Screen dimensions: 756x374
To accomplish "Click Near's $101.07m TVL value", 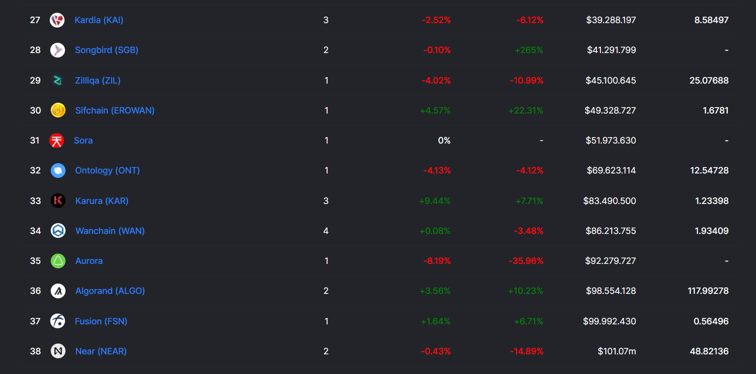I will (617, 351).
